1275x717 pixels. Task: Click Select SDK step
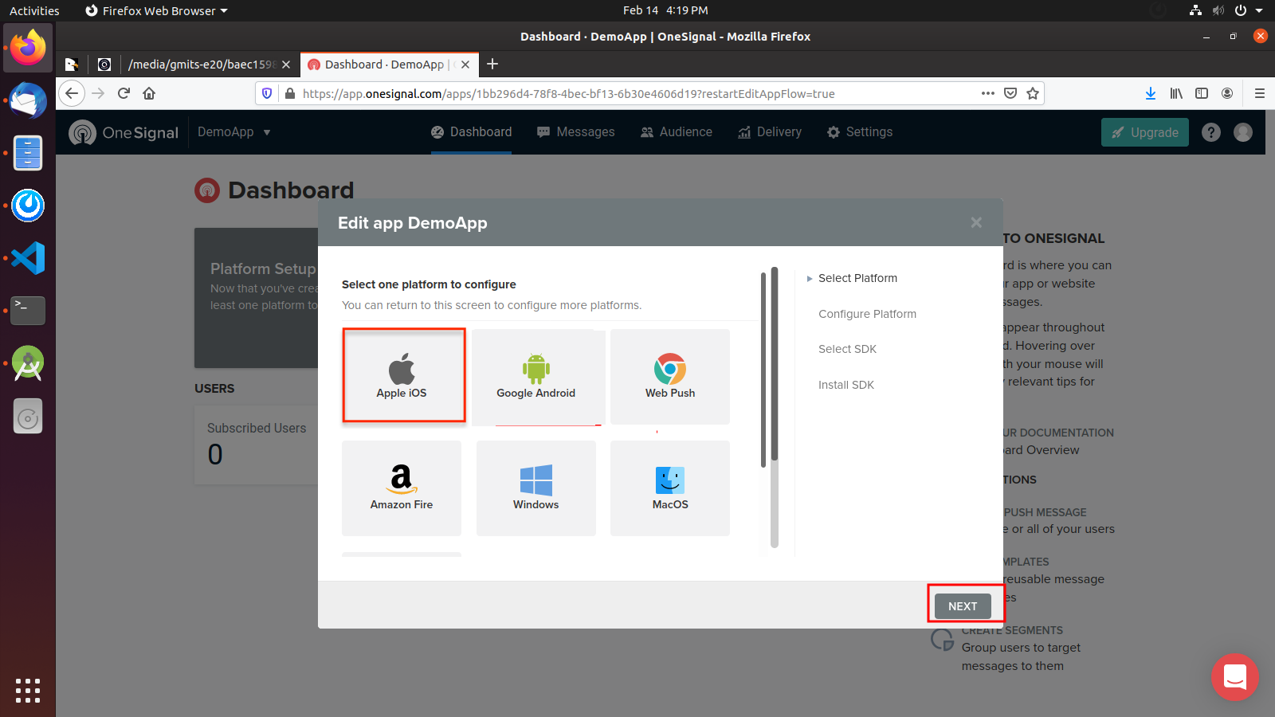pos(847,349)
